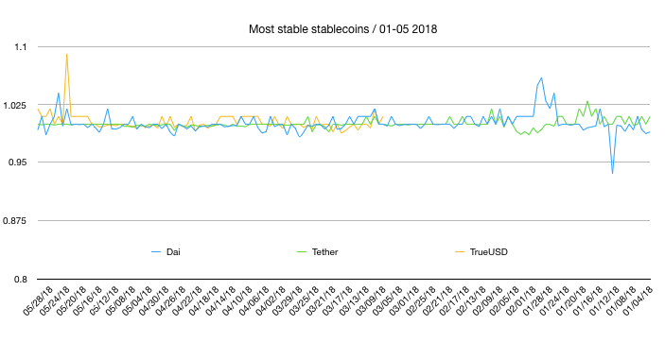Screen dimensions: 665x342
Task: Click the 01/16/18 x-axis date label
Action: tap(586, 300)
